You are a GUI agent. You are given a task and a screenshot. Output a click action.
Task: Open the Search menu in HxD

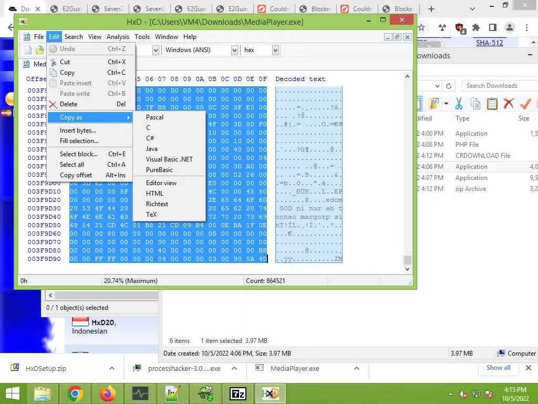(x=74, y=37)
